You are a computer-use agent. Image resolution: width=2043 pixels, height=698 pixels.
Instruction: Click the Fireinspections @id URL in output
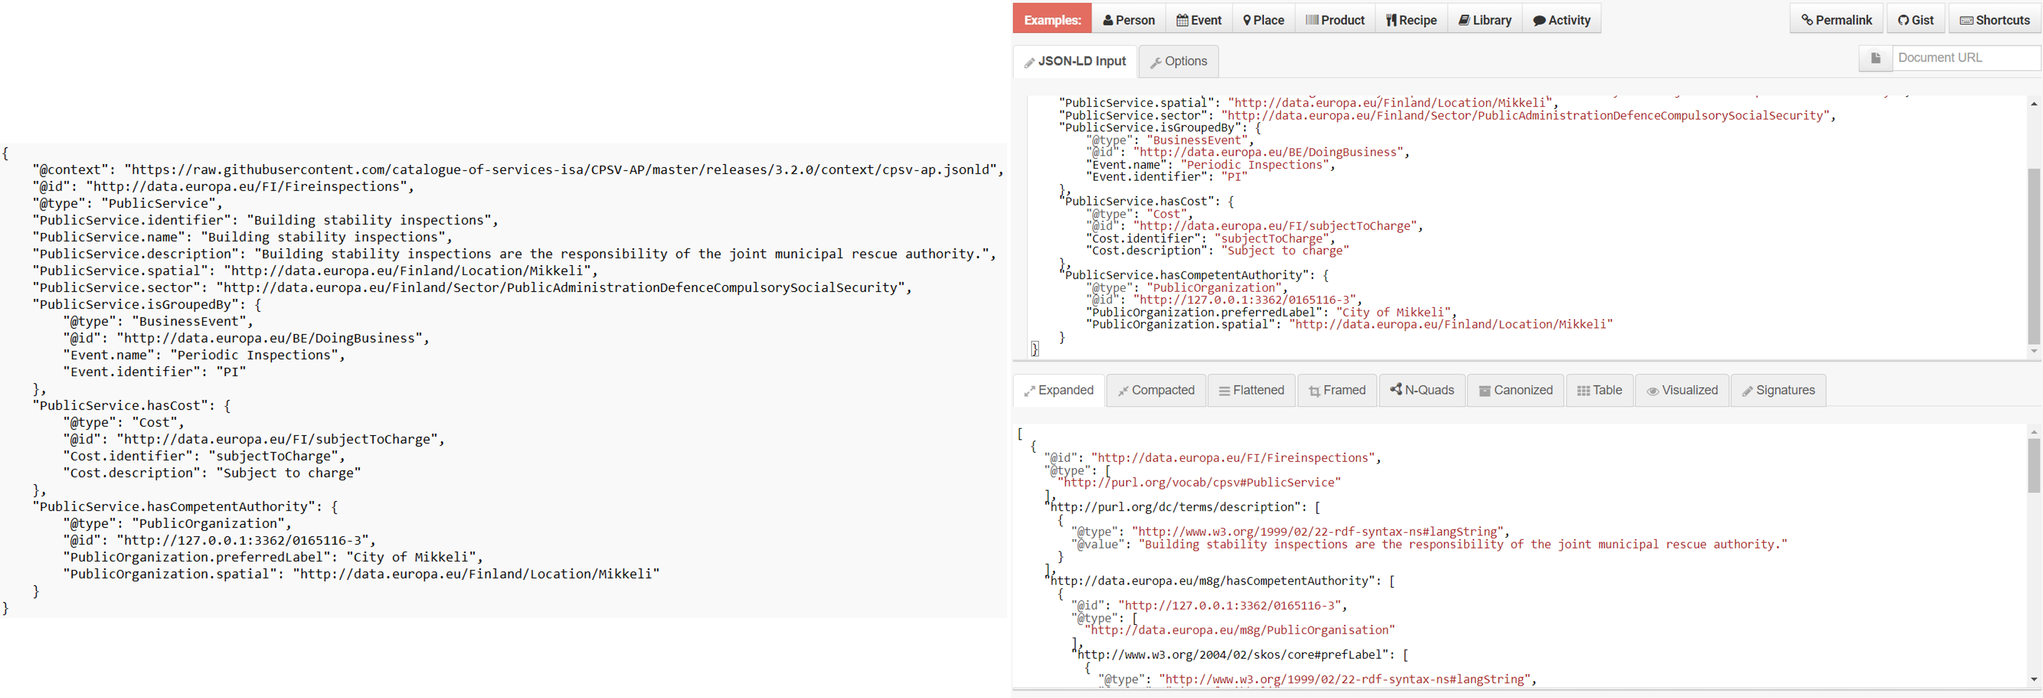pos(1232,458)
